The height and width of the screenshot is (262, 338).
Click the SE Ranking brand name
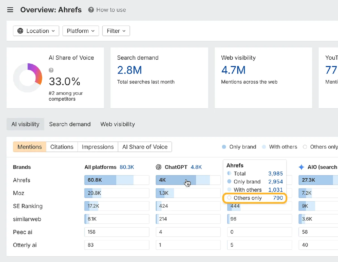[x=28, y=206]
